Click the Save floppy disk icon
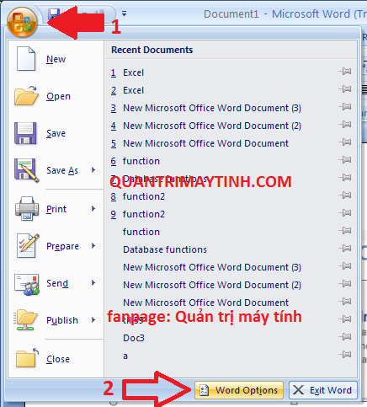The height and width of the screenshot is (407, 367). pos(25,133)
